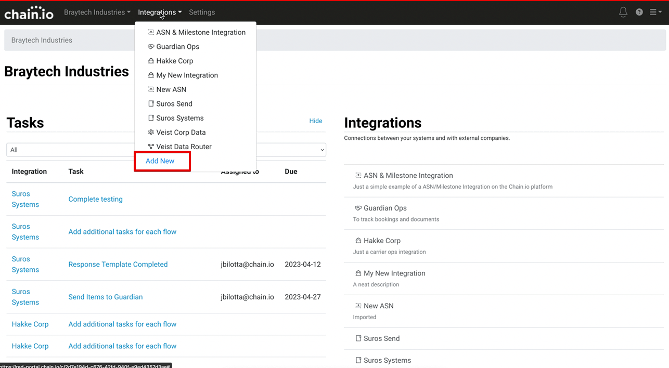669x368 pixels.
Task: Open ASN & Milestone Integration in Integrations list
Action: click(x=408, y=176)
